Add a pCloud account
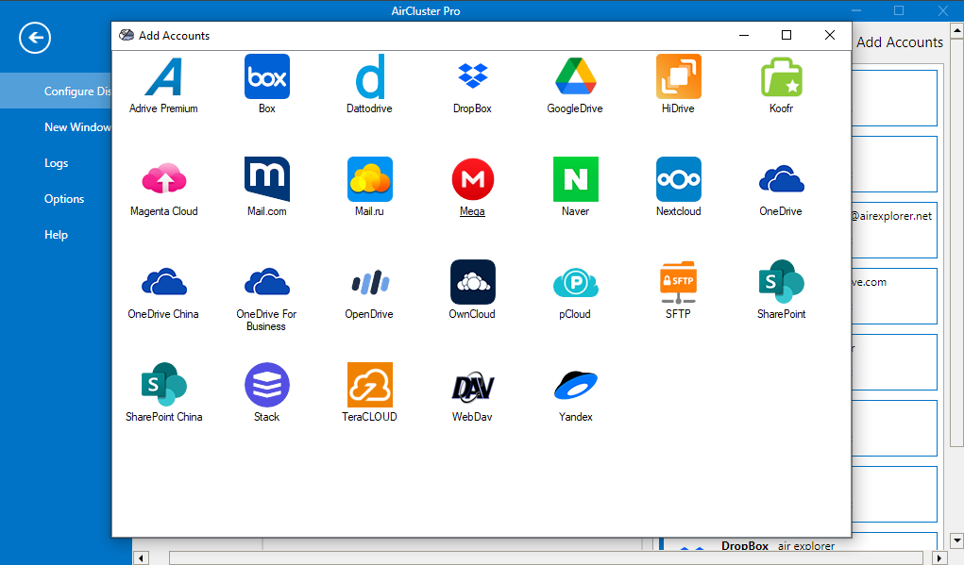Image resolution: width=964 pixels, height=565 pixels. pyautogui.click(x=575, y=283)
